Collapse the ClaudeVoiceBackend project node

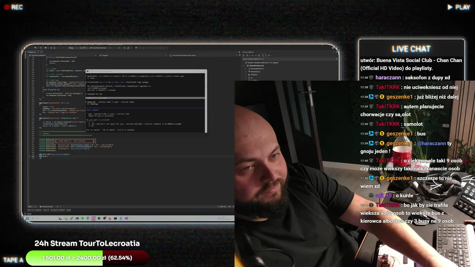[x=244, y=66]
